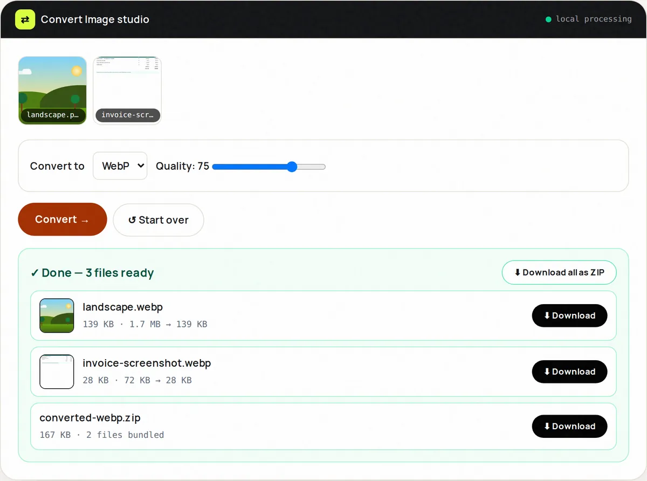Select the invoice-scr… uploaded thumbnail
647x481 pixels.
tap(127, 91)
